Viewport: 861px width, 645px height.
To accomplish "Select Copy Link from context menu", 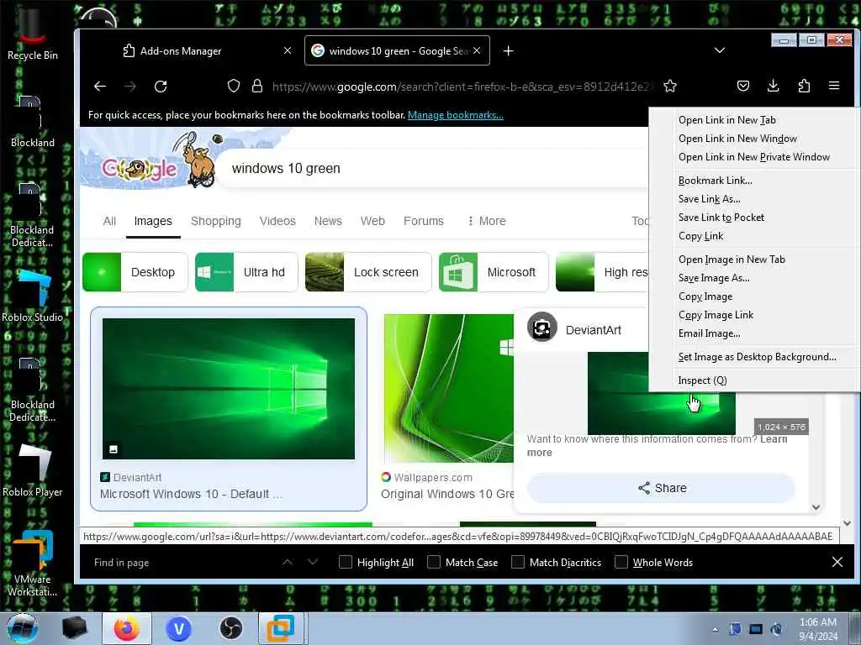I will (700, 236).
